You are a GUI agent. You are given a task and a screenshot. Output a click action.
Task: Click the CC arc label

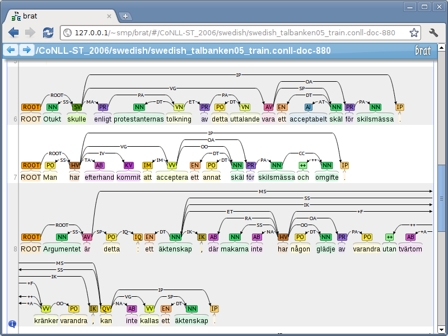coord(302,153)
